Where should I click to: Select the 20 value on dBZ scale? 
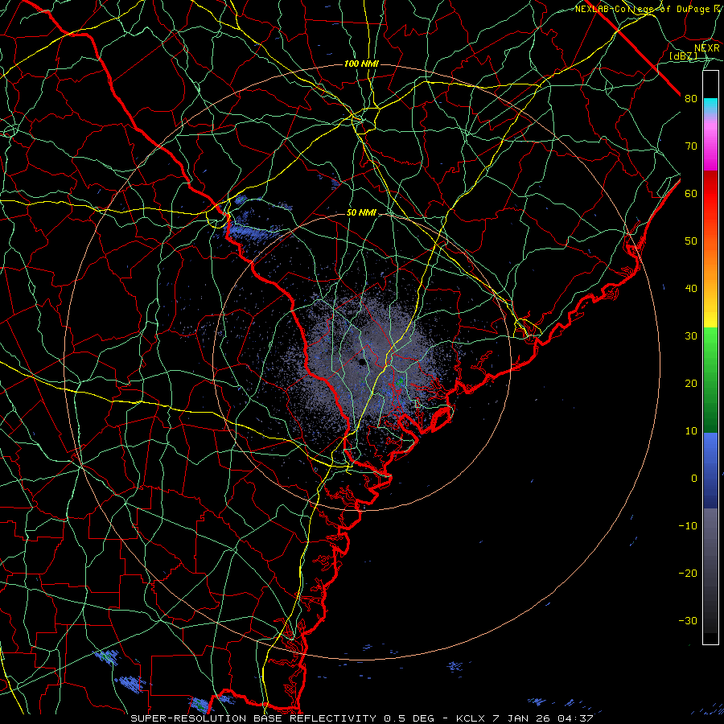691,384
